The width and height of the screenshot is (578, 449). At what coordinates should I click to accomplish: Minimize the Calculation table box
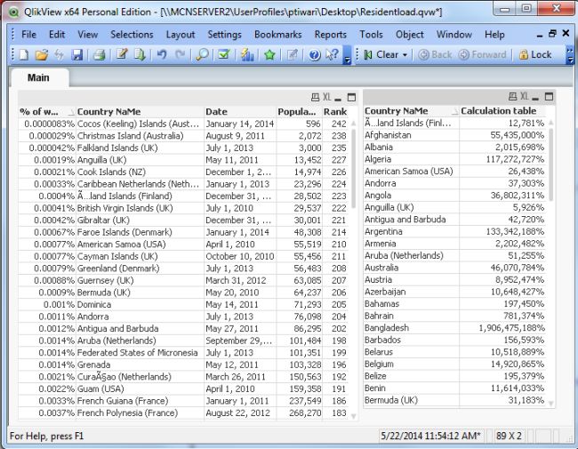click(x=535, y=98)
